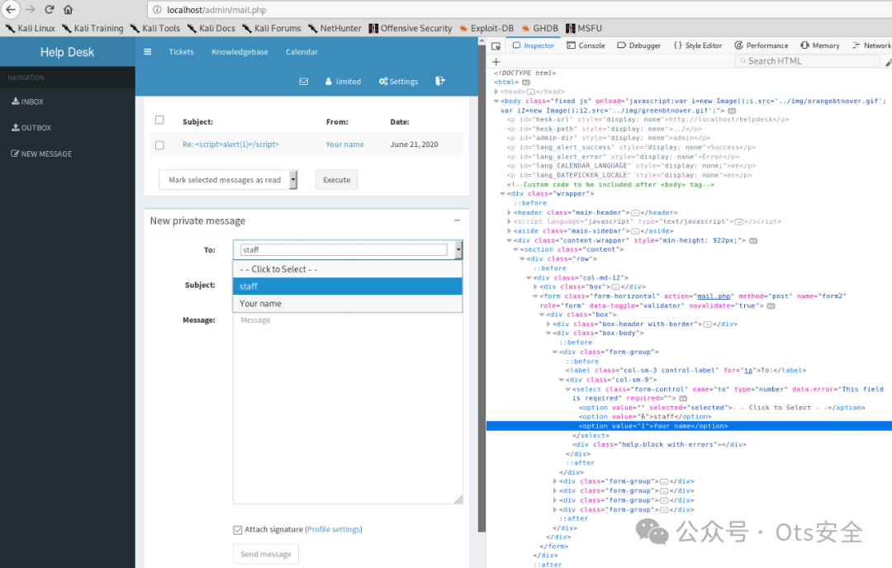Click the page vertical scrollbar
The width and height of the screenshot is (892, 568).
pos(482,288)
